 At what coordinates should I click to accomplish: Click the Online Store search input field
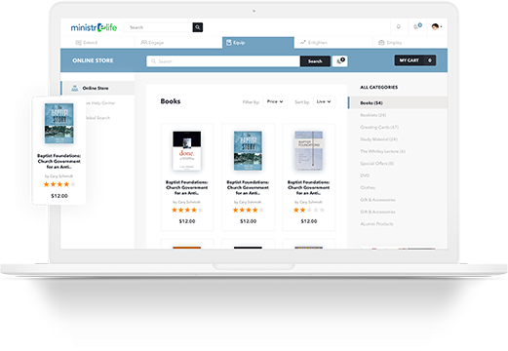[x=223, y=61]
